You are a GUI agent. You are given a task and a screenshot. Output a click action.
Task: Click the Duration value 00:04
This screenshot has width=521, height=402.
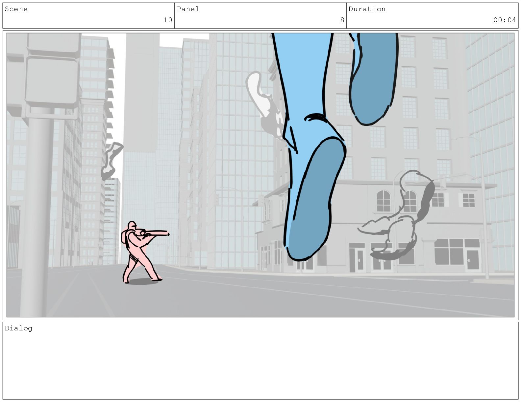[x=505, y=20]
